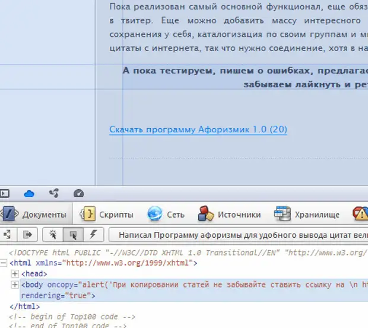Screen dimensions: 368x328
Task: Click the expand DOM tree button
Action: 6,234
